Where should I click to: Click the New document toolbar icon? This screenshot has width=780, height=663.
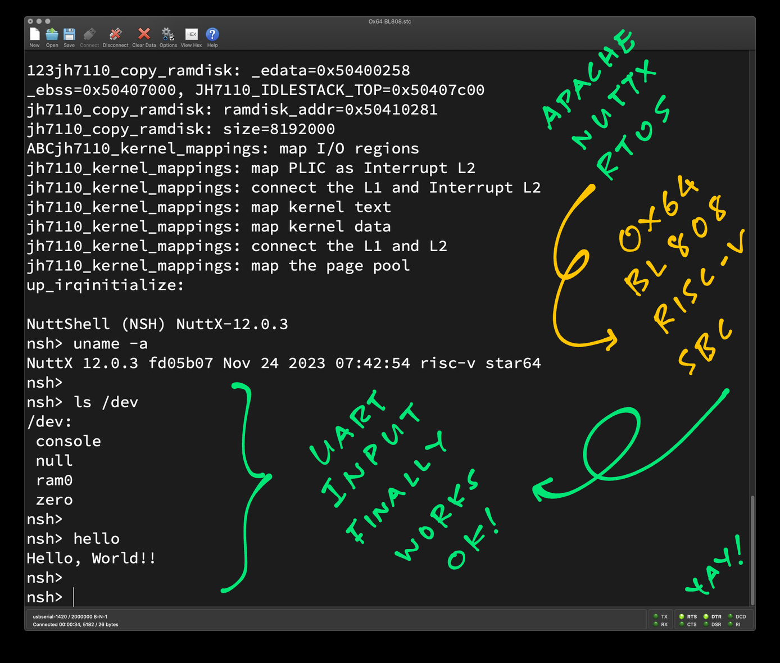34,35
